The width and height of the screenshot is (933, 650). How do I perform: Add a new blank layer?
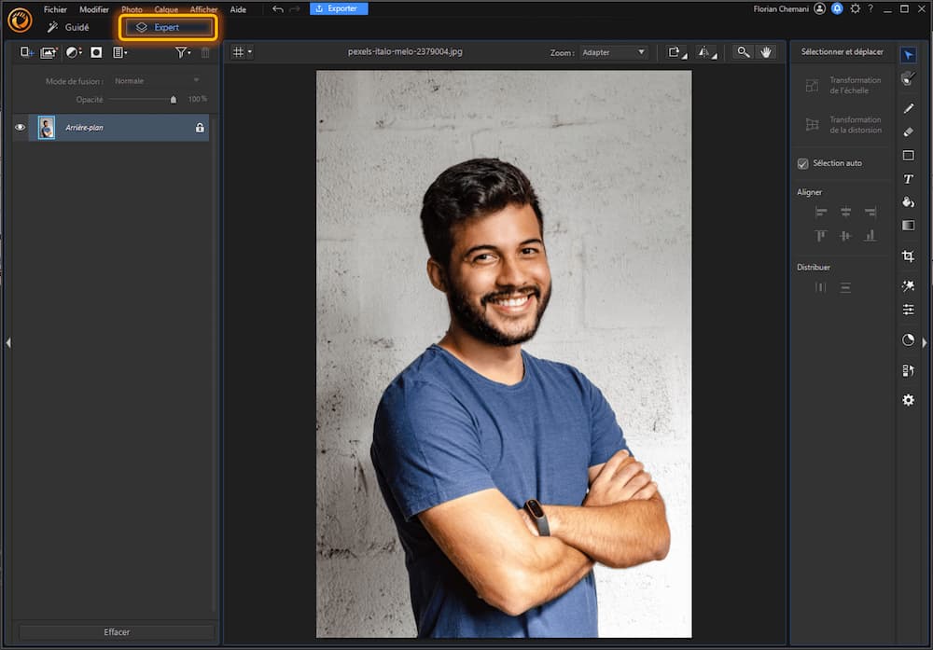point(27,52)
